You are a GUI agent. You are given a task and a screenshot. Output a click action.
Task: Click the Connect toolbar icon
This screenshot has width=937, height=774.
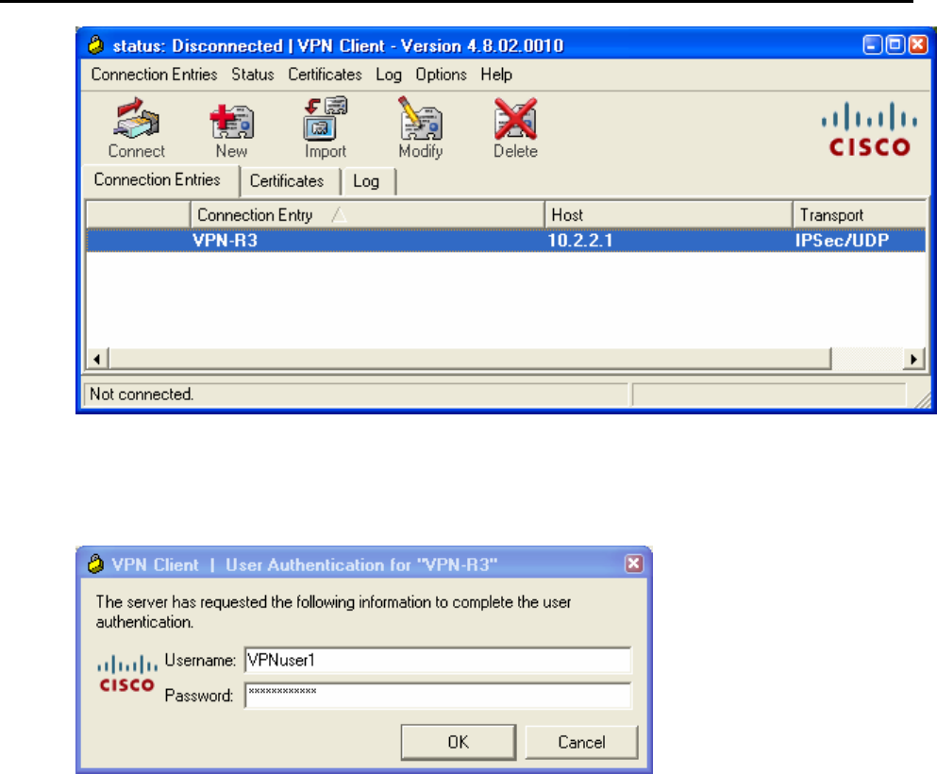(x=136, y=128)
